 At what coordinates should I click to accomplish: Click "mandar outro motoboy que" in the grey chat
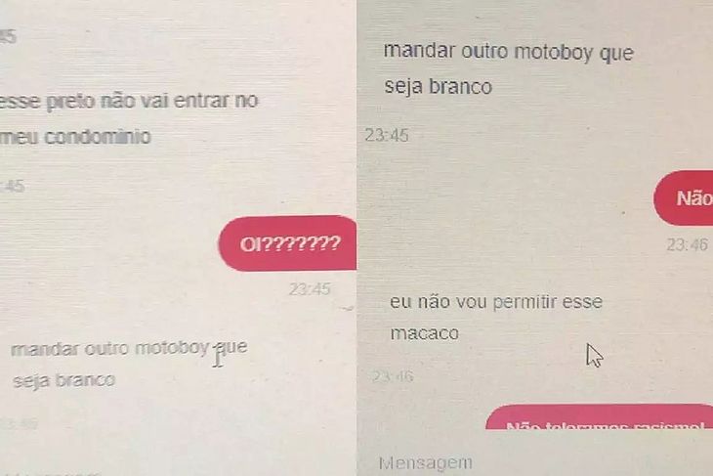pyautogui.click(x=508, y=52)
